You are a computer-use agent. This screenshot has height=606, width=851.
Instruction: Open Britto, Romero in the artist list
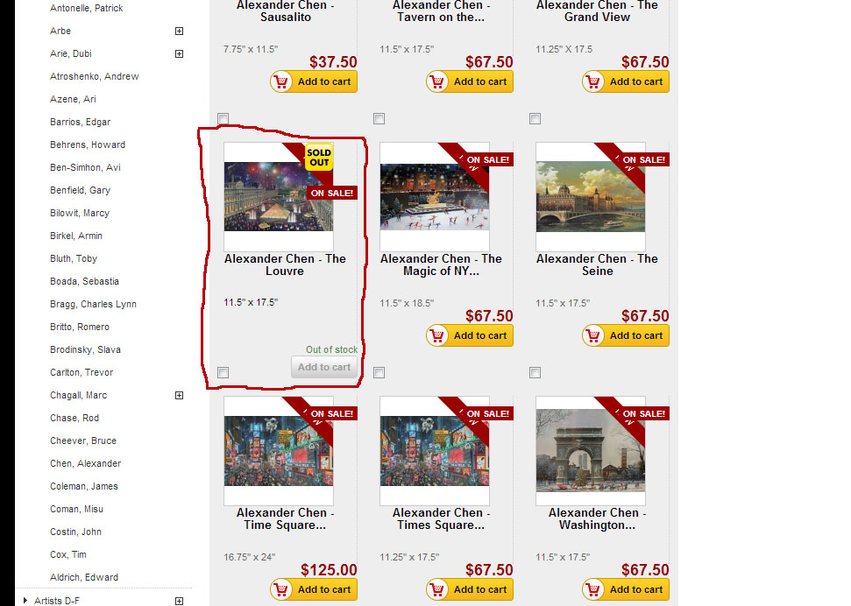[x=80, y=328]
